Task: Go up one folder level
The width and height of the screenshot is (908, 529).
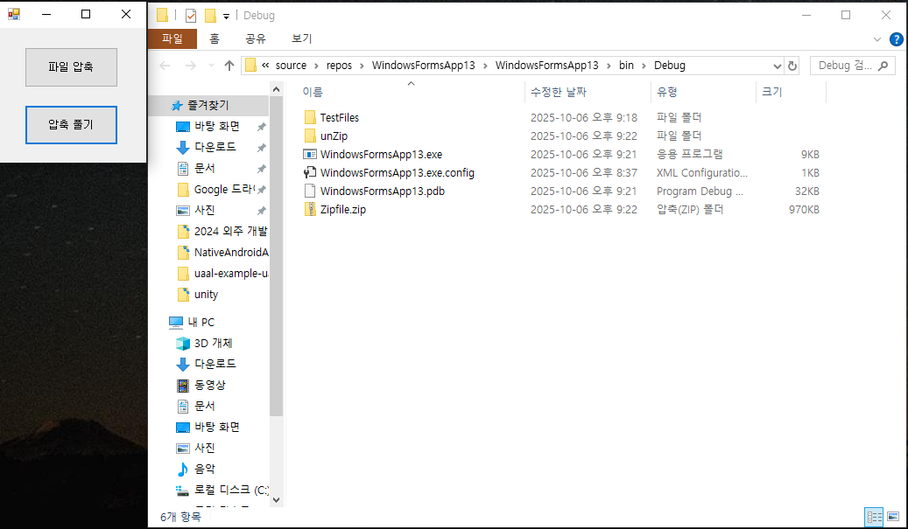Action: pos(229,66)
